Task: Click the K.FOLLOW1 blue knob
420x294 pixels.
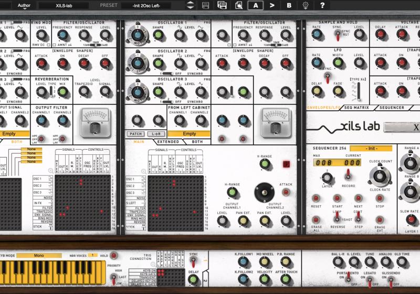Action: [x=243, y=261]
